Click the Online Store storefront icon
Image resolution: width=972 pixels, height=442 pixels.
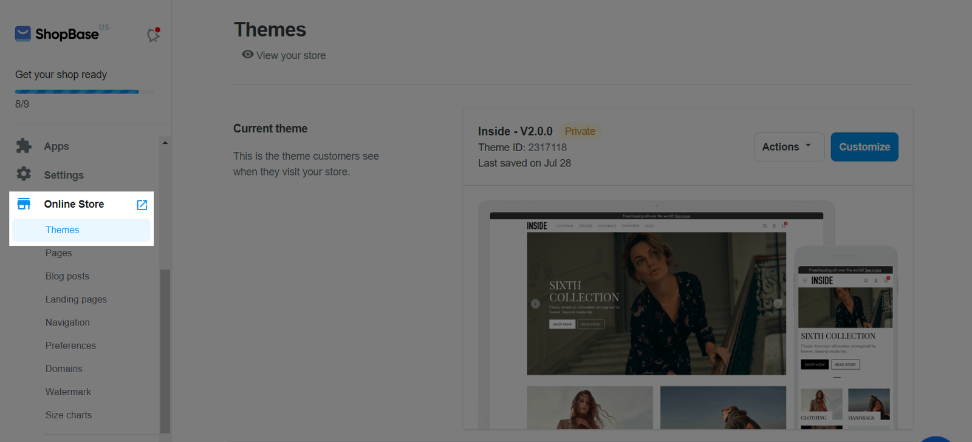[x=24, y=204]
